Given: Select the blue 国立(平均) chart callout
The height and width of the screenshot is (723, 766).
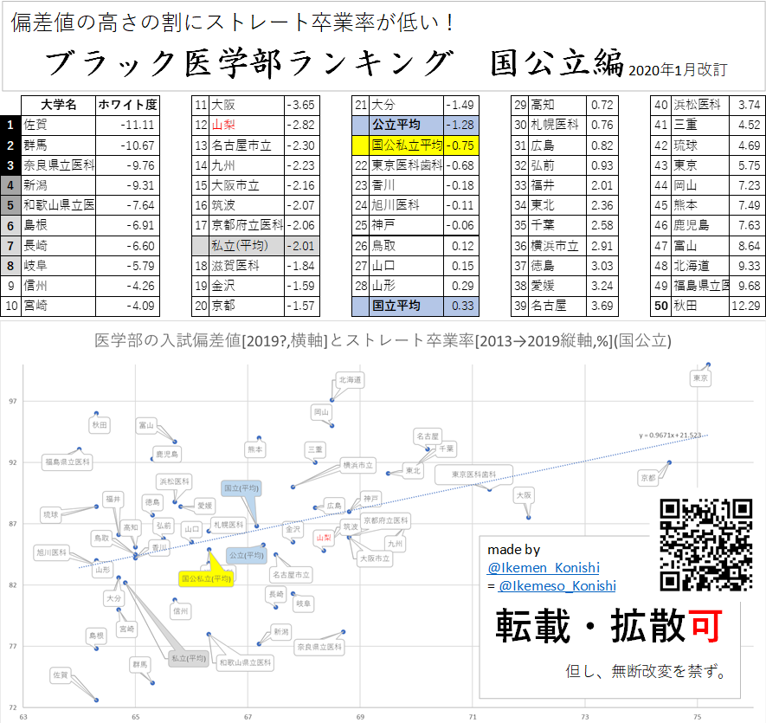Looking at the screenshot, I should pos(241,488).
